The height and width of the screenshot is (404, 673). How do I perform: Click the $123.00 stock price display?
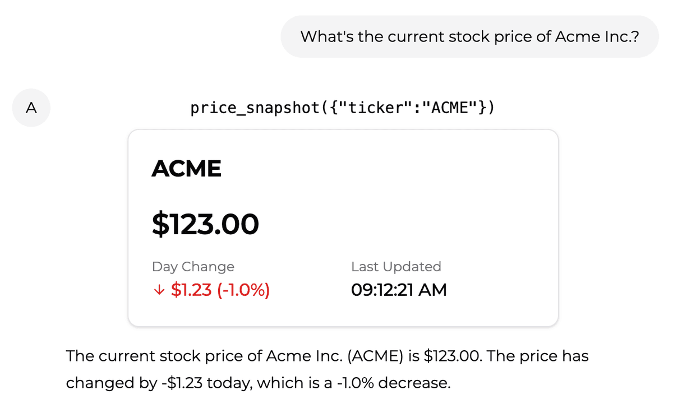tap(205, 223)
